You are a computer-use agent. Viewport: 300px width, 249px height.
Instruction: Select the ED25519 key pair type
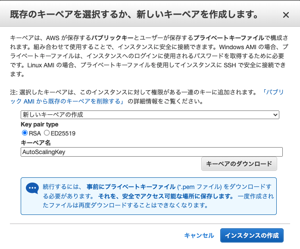pyautogui.click(x=47, y=133)
